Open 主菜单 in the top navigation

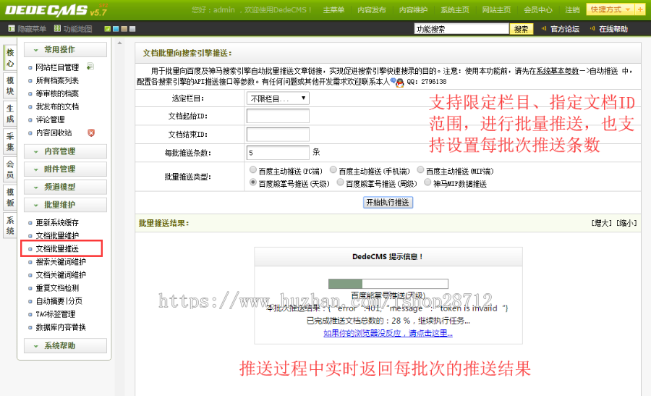[333, 10]
